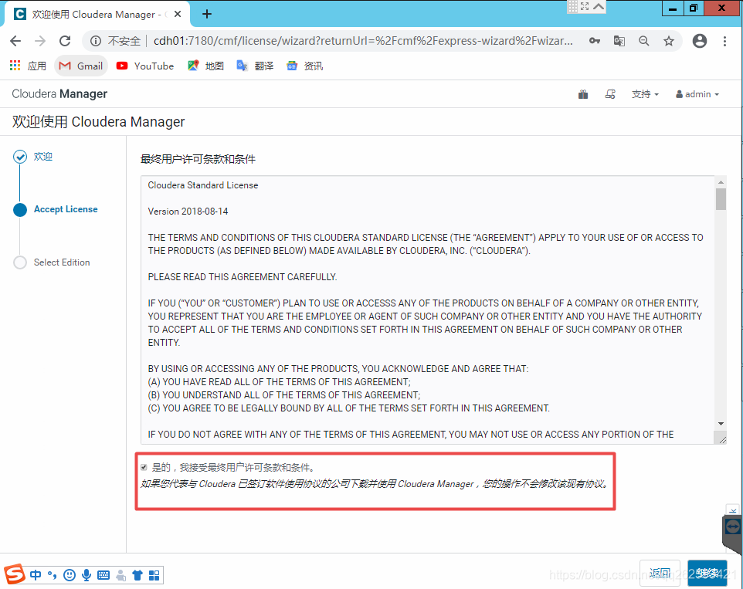Click the zoom magnifier icon in address bar

pos(644,41)
